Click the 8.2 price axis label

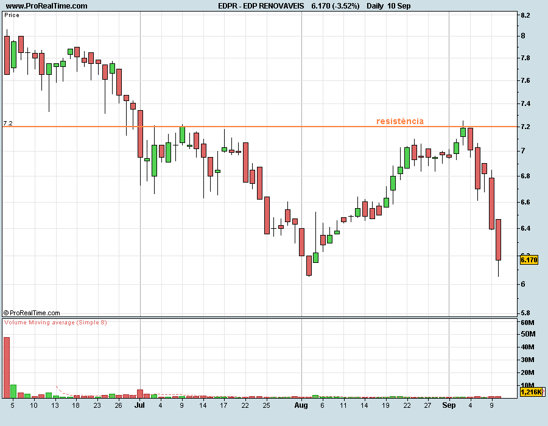tap(525, 15)
